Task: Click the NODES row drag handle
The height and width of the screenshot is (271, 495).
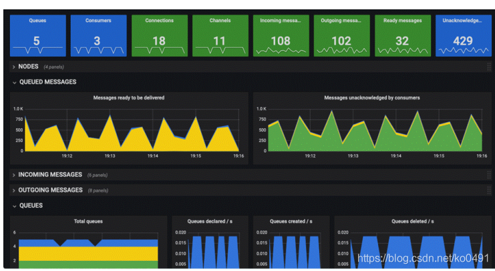Action: pyautogui.click(x=489, y=67)
